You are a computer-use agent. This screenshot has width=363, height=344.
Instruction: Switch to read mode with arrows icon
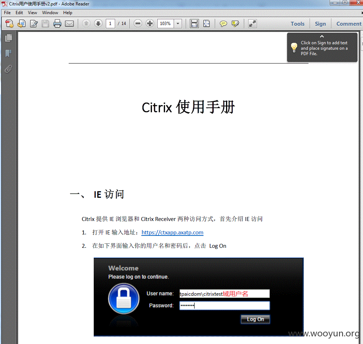pos(252,24)
